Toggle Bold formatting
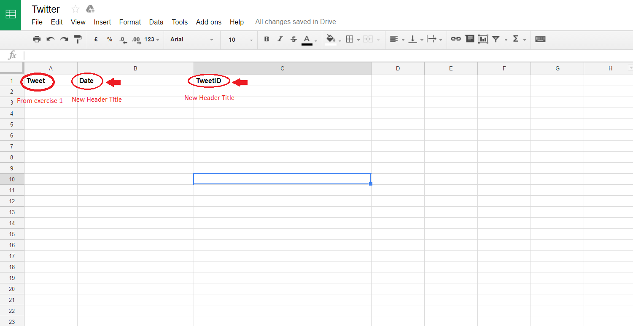The image size is (633, 326). click(267, 39)
